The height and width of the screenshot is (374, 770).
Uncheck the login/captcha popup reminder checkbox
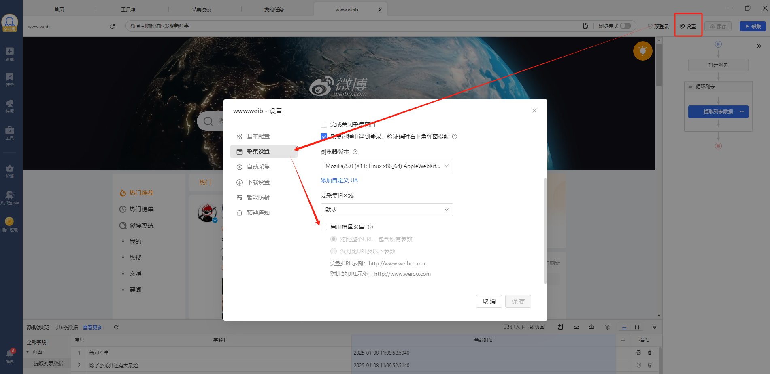(324, 137)
